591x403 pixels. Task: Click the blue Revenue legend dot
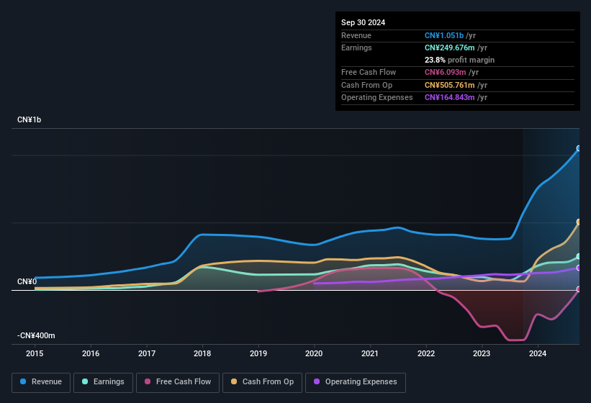coord(24,382)
